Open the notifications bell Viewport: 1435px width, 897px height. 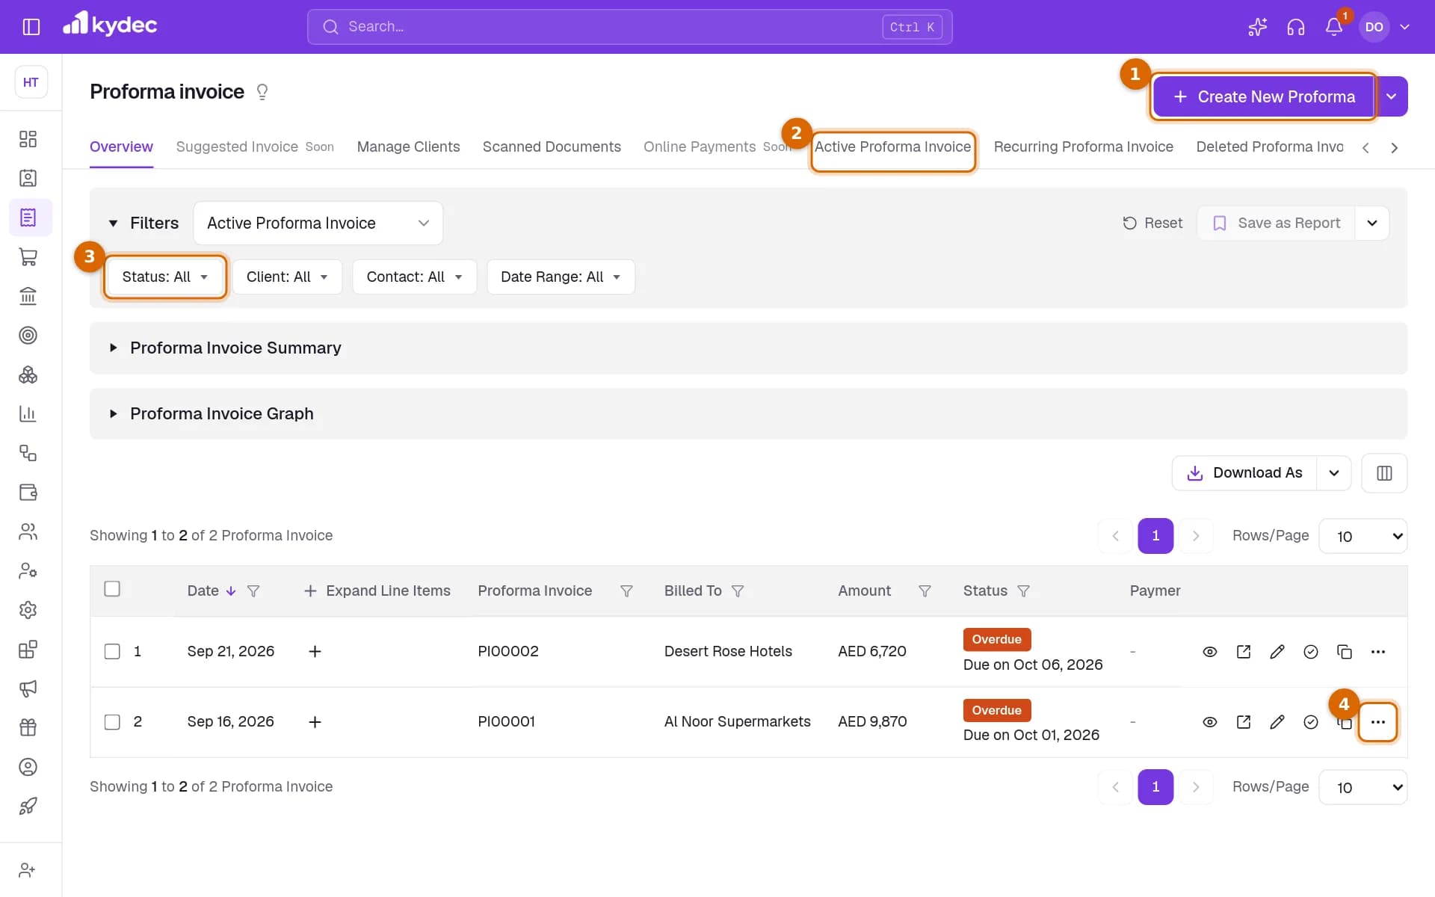coord(1334,27)
